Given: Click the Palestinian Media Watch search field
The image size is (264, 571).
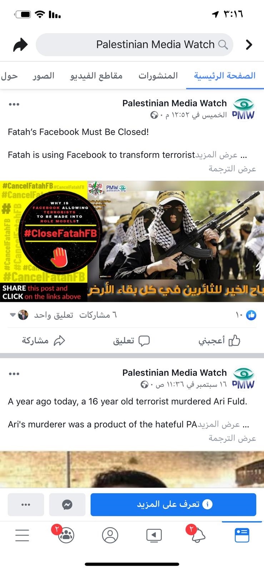Looking at the screenshot, I should [135, 45].
